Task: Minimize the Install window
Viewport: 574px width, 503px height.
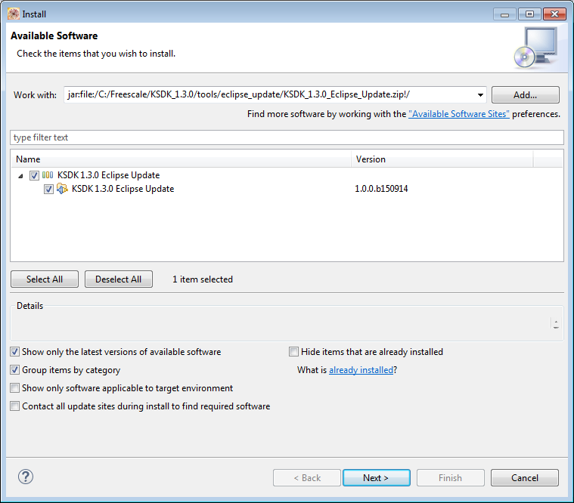Action: coord(505,14)
